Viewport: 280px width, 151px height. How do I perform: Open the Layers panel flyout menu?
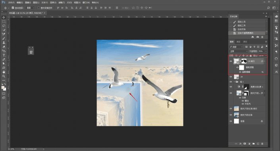click(x=266, y=42)
